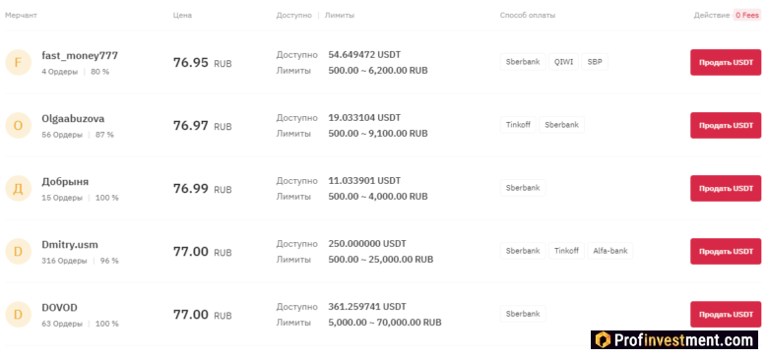Click the Alfa-bank payment tag

click(609, 251)
